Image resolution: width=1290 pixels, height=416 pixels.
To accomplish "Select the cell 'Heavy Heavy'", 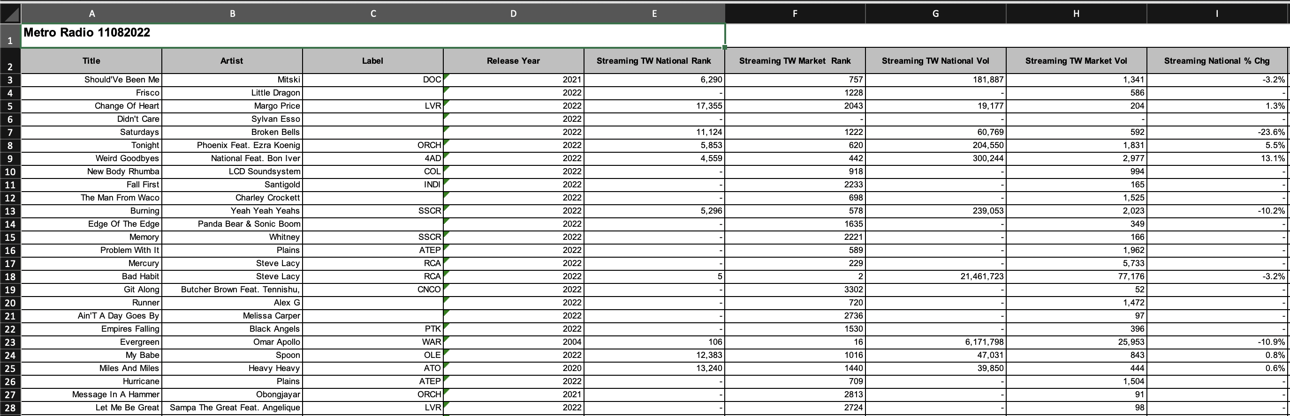I will tap(232, 368).
